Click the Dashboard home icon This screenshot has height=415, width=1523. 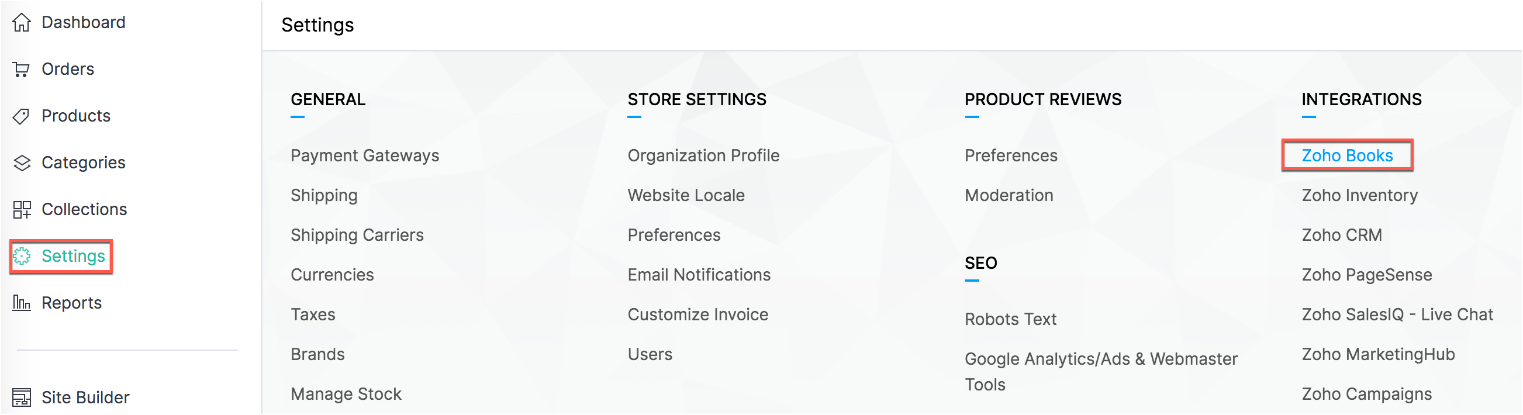22,21
